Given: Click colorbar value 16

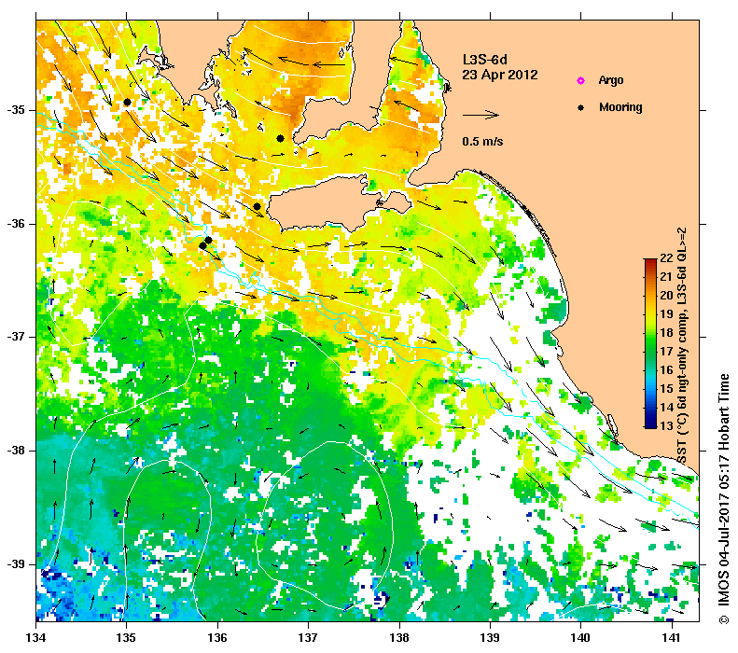Looking at the screenshot, I should tap(666, 369).
